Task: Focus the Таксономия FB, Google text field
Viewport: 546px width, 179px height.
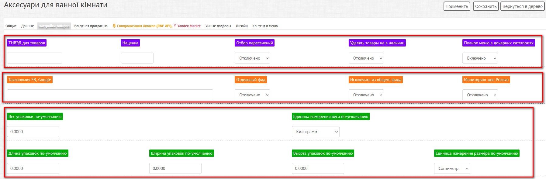Action: [110, 95]
